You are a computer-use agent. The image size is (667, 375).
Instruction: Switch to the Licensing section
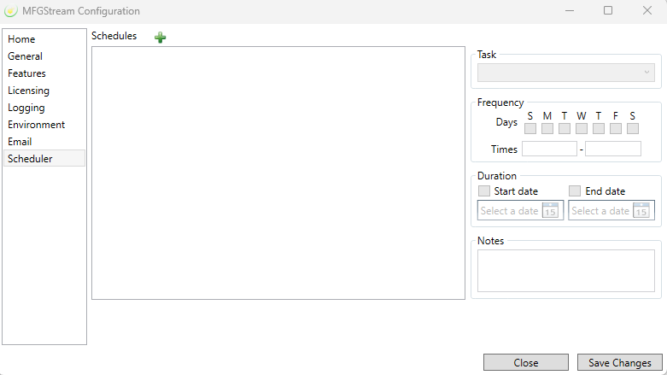(28, 91)
